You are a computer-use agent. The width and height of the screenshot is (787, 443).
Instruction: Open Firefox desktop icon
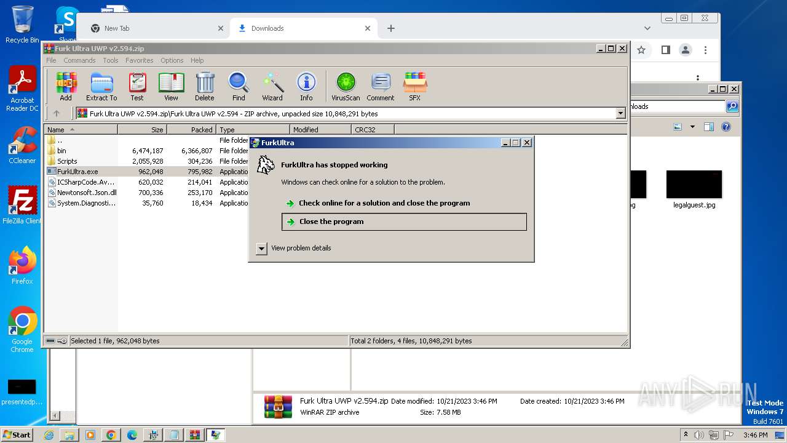22,266
